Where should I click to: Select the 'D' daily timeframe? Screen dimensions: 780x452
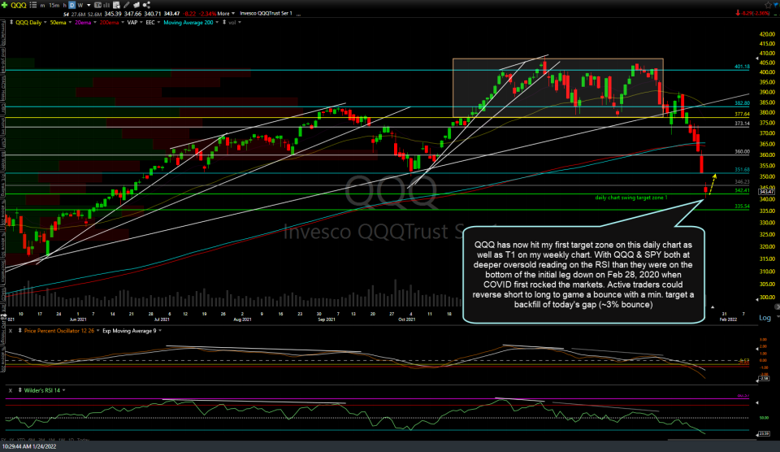72,5
